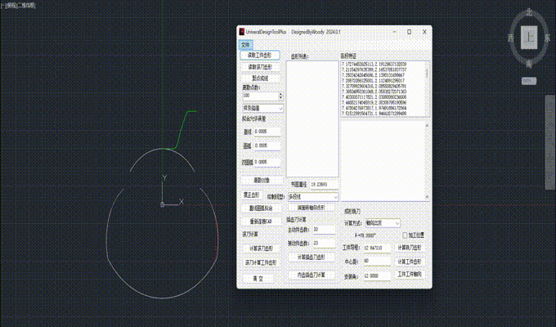Click the 重新连接CAD button
Image resolution: width=556 pixels, height=327 pixels.
(261, 222)
